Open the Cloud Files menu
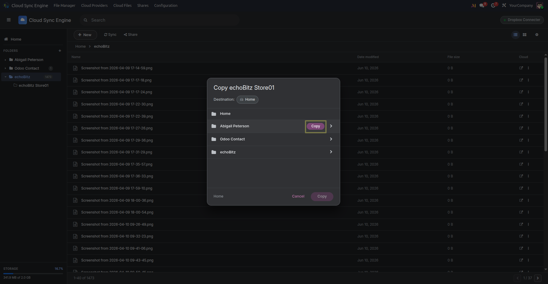This screenshot has width=548, height=284. 122,5
